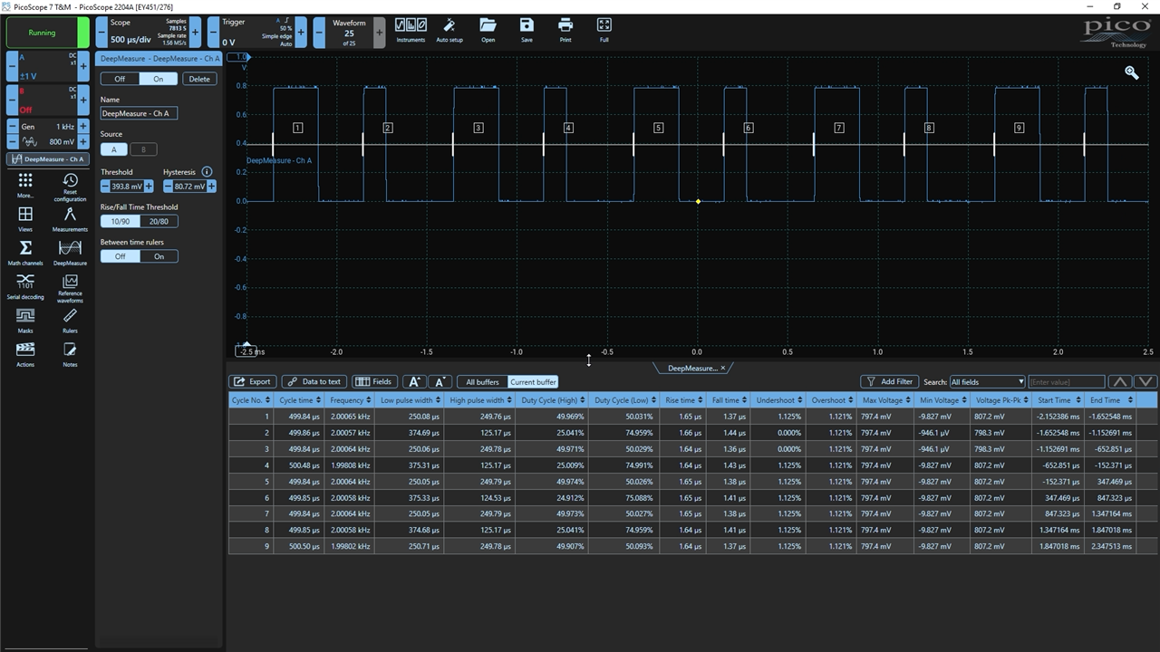
Task: Set Between time rulers to Off
Action: click(120, 256)
